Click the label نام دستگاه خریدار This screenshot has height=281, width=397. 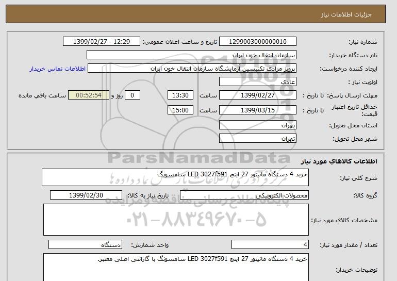click(x=353, y=55)
